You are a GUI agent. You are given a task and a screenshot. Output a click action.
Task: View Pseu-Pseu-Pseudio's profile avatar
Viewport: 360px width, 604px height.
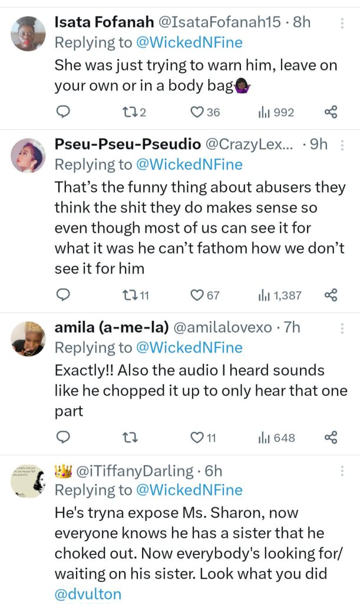(x=28, y=155)
